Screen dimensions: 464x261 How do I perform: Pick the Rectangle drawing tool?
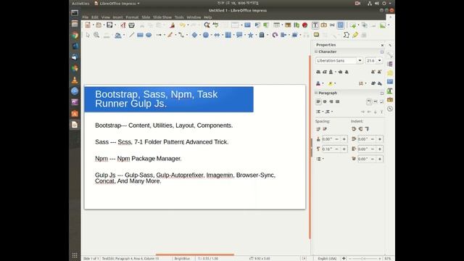(140, 35)
